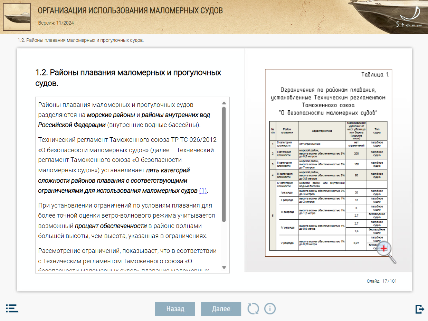
Task: Open the table of contents menu icon
Action: [12, 309]
